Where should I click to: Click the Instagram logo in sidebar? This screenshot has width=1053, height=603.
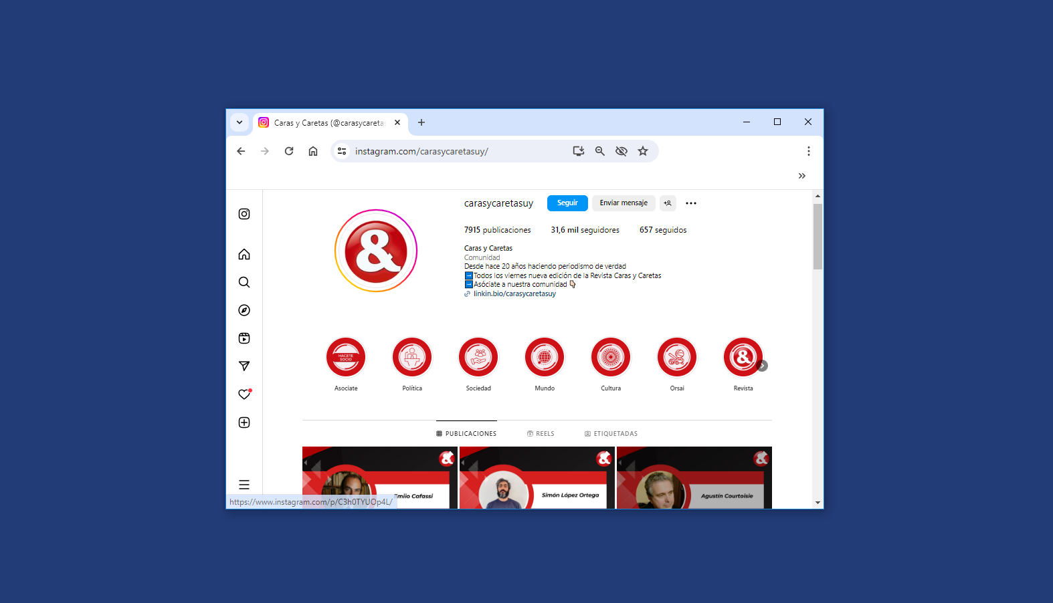pyautogui.click(x=244, y=214)
